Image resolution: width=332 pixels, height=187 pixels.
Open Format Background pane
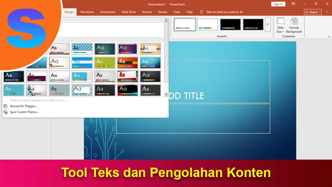click(294, 25)
